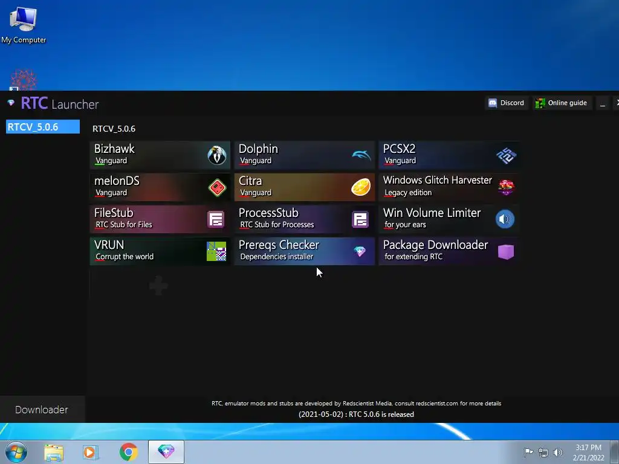Start Win Volume Limiter tile
Viewport: 619px width, 464px height.
449,219
